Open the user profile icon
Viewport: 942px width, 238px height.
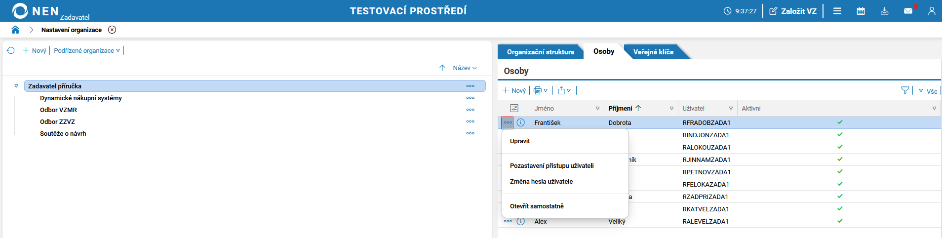(x=932, y=11)
